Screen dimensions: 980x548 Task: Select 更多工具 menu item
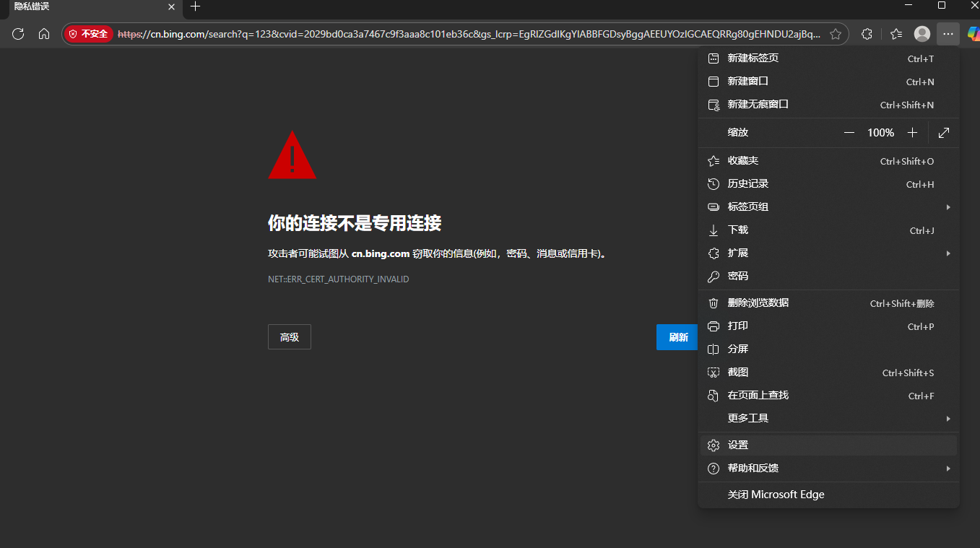(829, 419)
